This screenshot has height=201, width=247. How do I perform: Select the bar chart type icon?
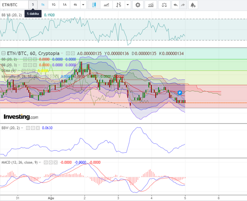click(119, 5)
